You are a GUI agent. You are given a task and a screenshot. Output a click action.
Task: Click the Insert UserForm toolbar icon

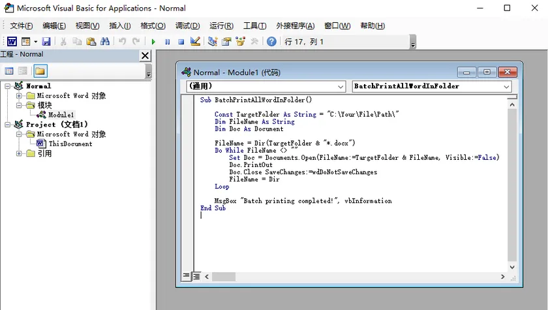coord(26,42)
